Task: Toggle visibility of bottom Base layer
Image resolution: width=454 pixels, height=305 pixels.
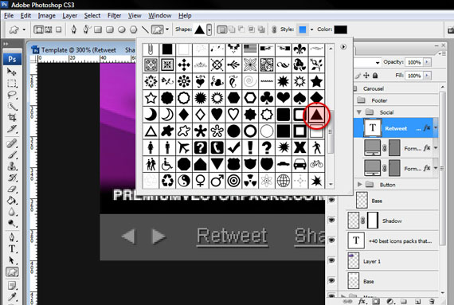Action: (332, 280)
